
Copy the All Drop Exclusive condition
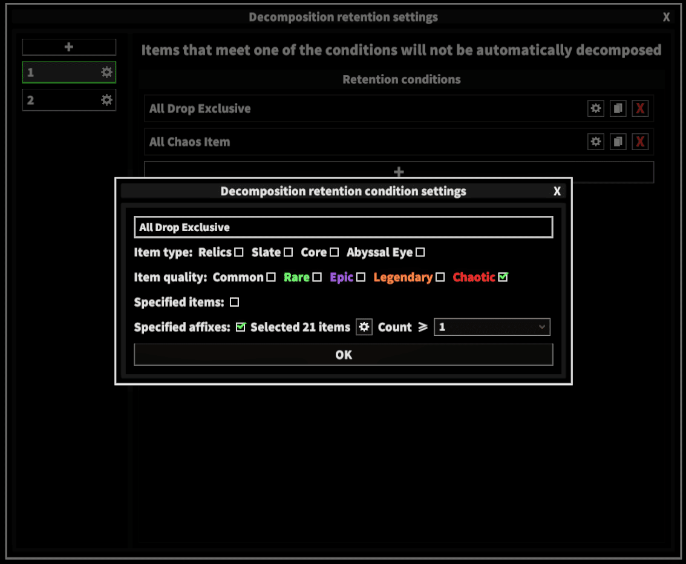(618, 108)
